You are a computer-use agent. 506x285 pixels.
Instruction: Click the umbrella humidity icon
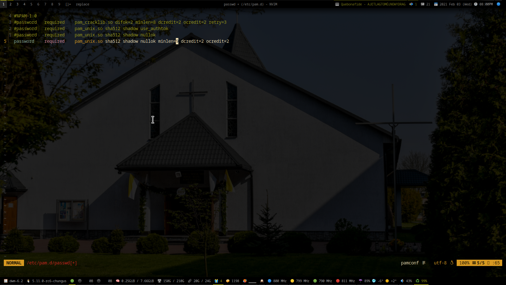[x=360, y=281]
